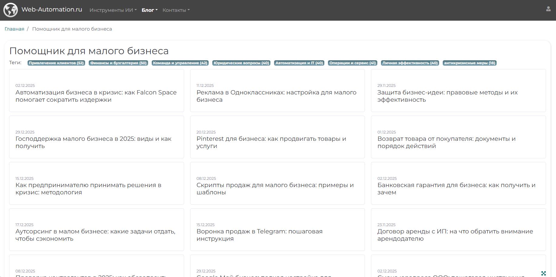Click the Web-Automation.ru site title

tap(52, 9)
